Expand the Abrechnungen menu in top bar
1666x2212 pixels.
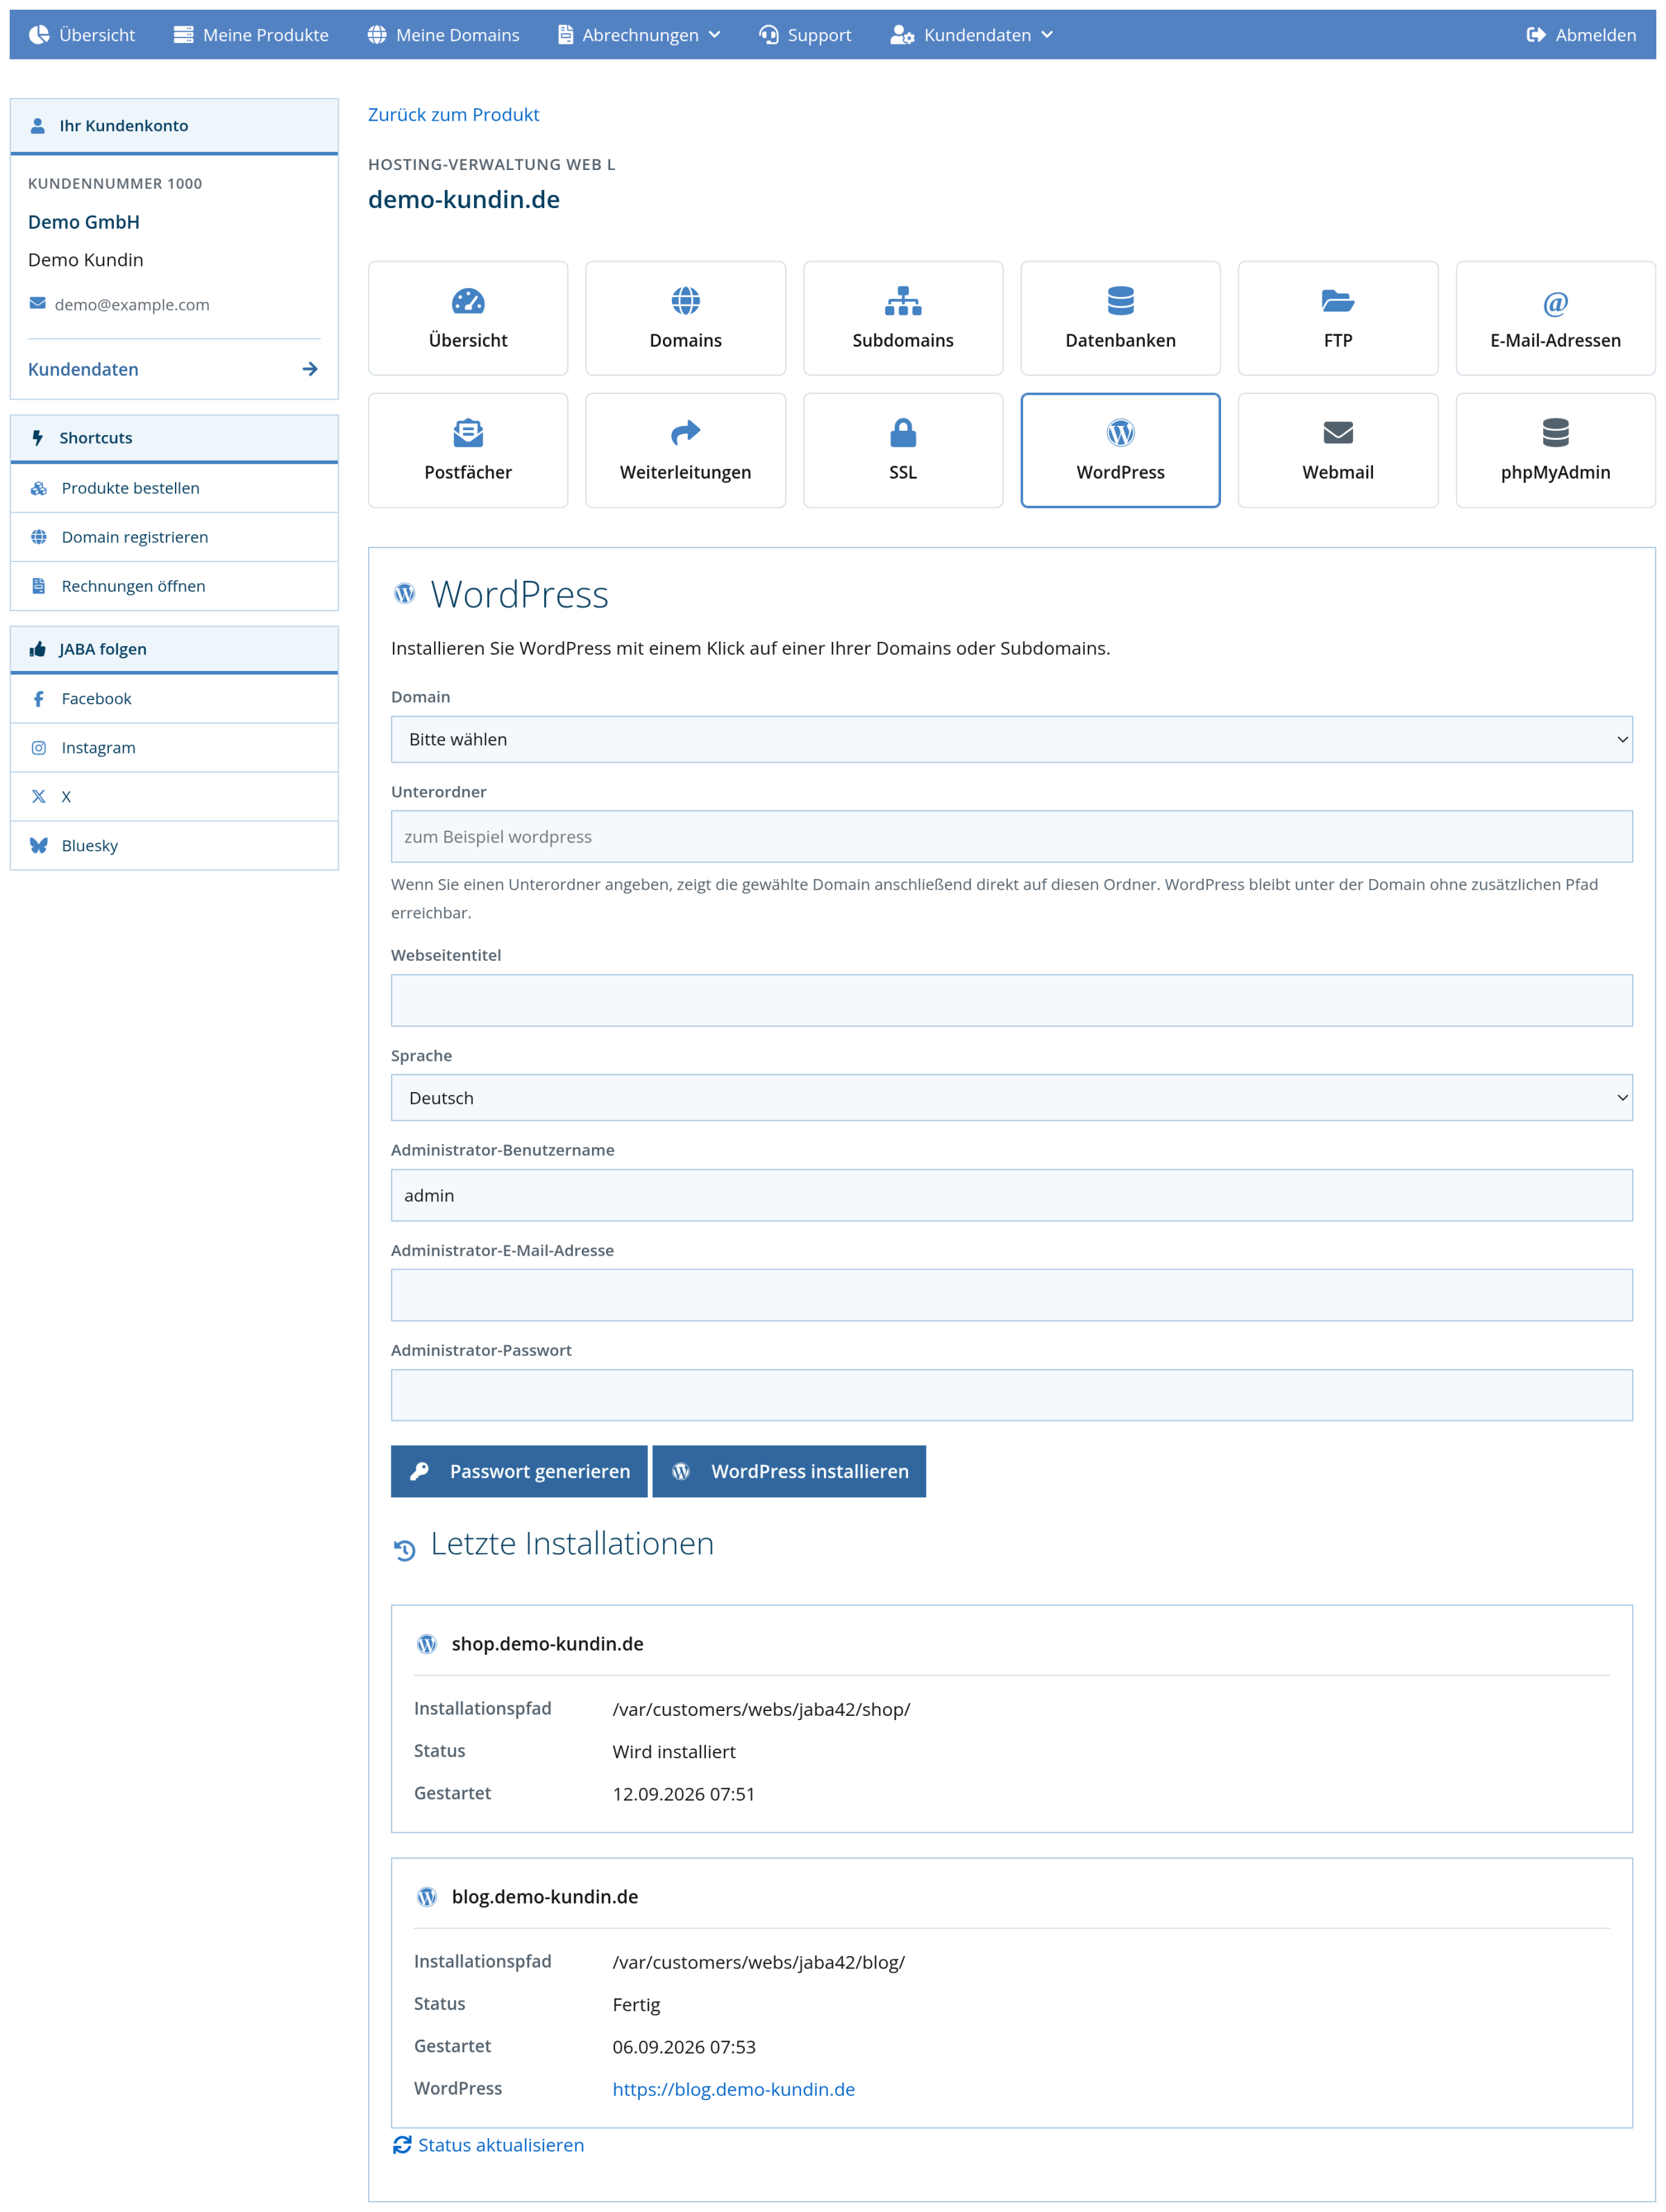(639, 35)
